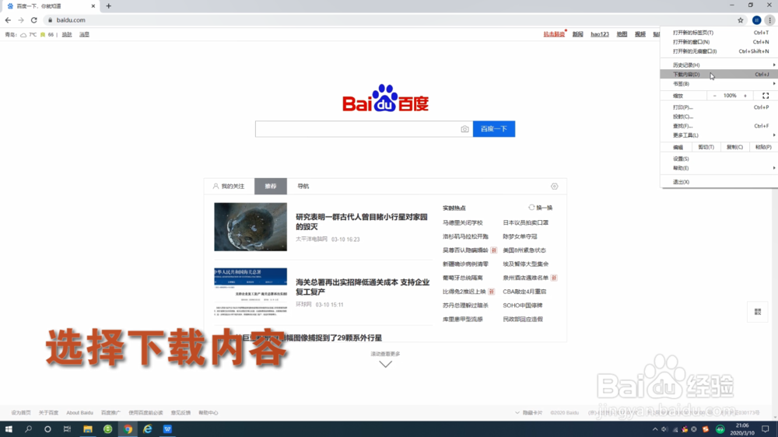
Task: Open File Explorer from the taskbar
Action: click(88, 429)
